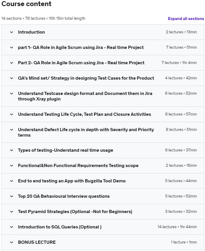Click the Expand all sections link
This screenshot has height=251, width=205.
(x=186, y=19)
